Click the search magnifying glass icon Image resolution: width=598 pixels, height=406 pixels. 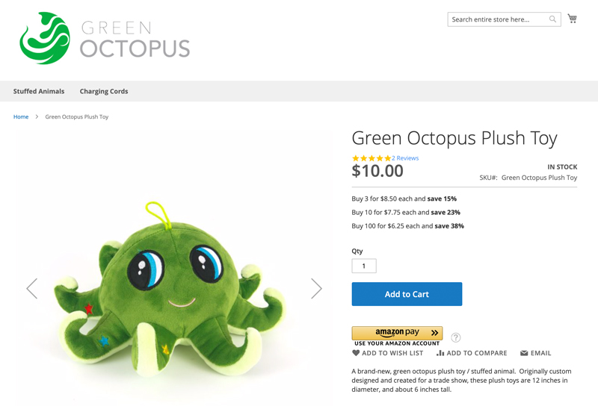[552, 19]
